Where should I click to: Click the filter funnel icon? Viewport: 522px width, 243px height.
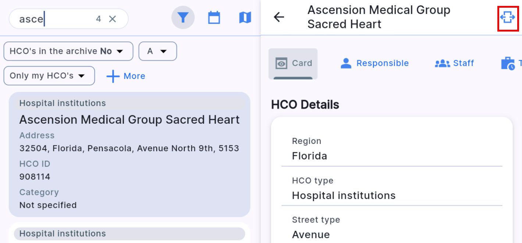point(183,18)
